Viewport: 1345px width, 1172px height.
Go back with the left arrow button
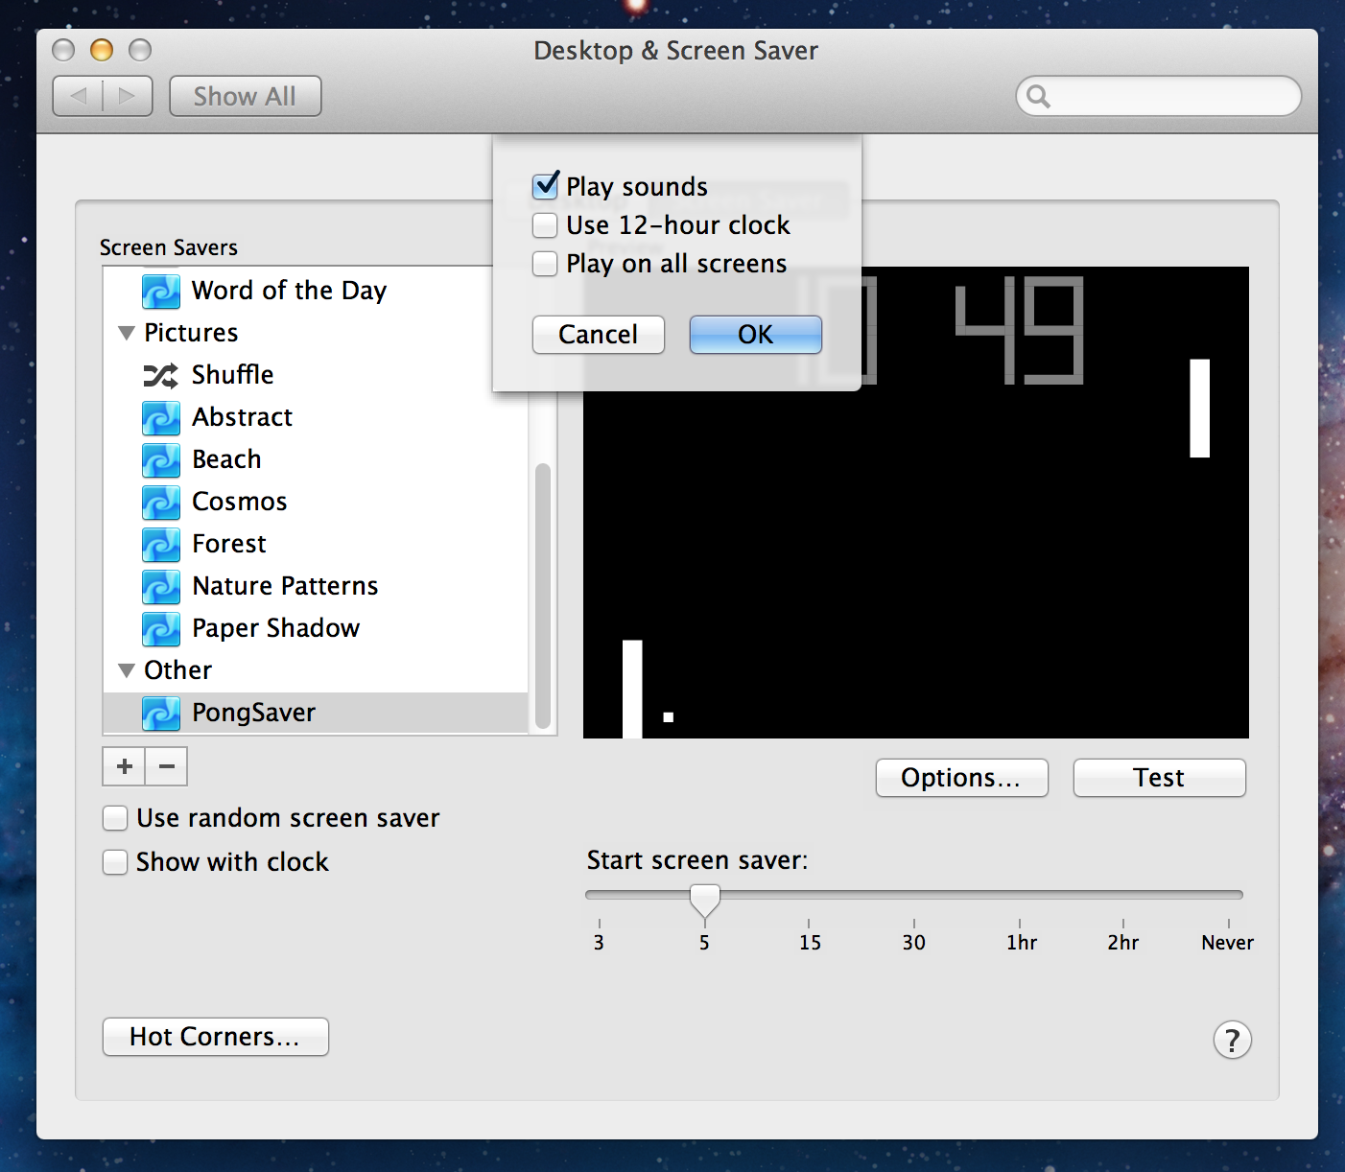(79, 96)
